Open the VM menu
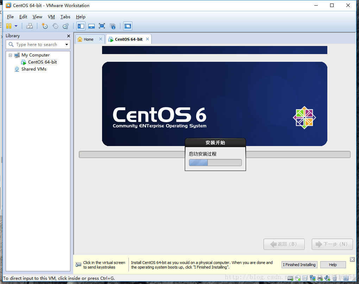 pos(51,16)
